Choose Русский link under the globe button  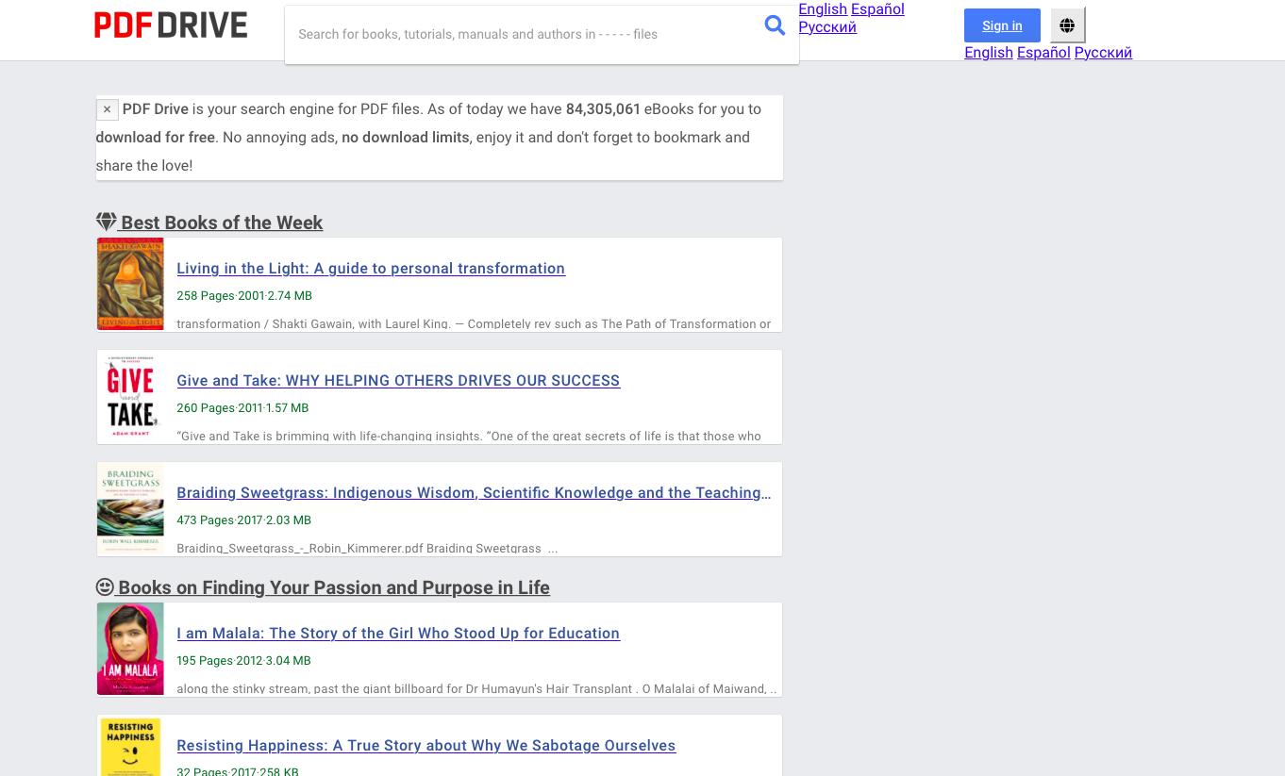click(x=1103, y=52)
